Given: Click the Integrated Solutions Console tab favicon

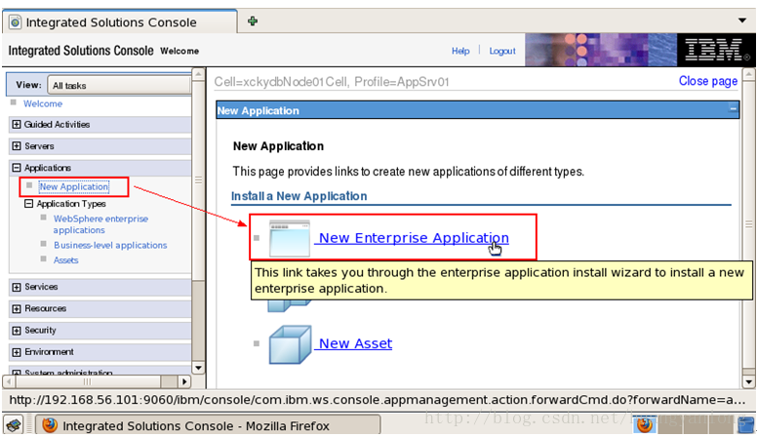Looking at the screenshot, I should point(16,22).
